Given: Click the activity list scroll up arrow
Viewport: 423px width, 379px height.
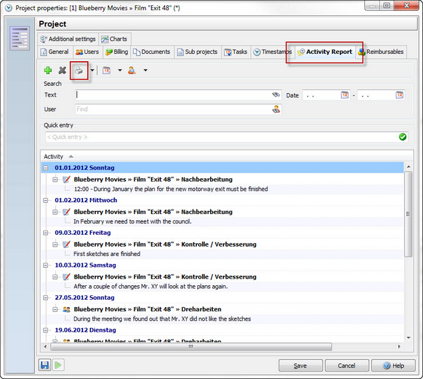Looking at the screenshot, I should (408, 167).
